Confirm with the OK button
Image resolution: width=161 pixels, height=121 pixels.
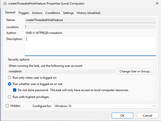coord(122,116)
